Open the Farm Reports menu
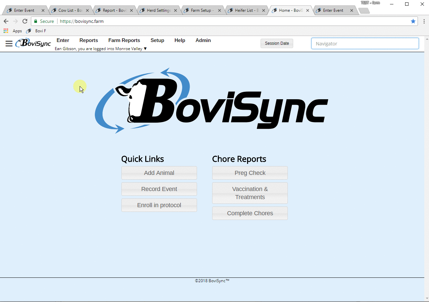The width and height of the screenshot is (429, 302). tap(124, 40)
